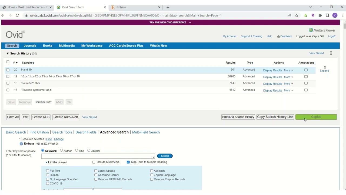Tick the select-all searches checkbox
This screenshot has height=195, width=346.
(8, 62)
